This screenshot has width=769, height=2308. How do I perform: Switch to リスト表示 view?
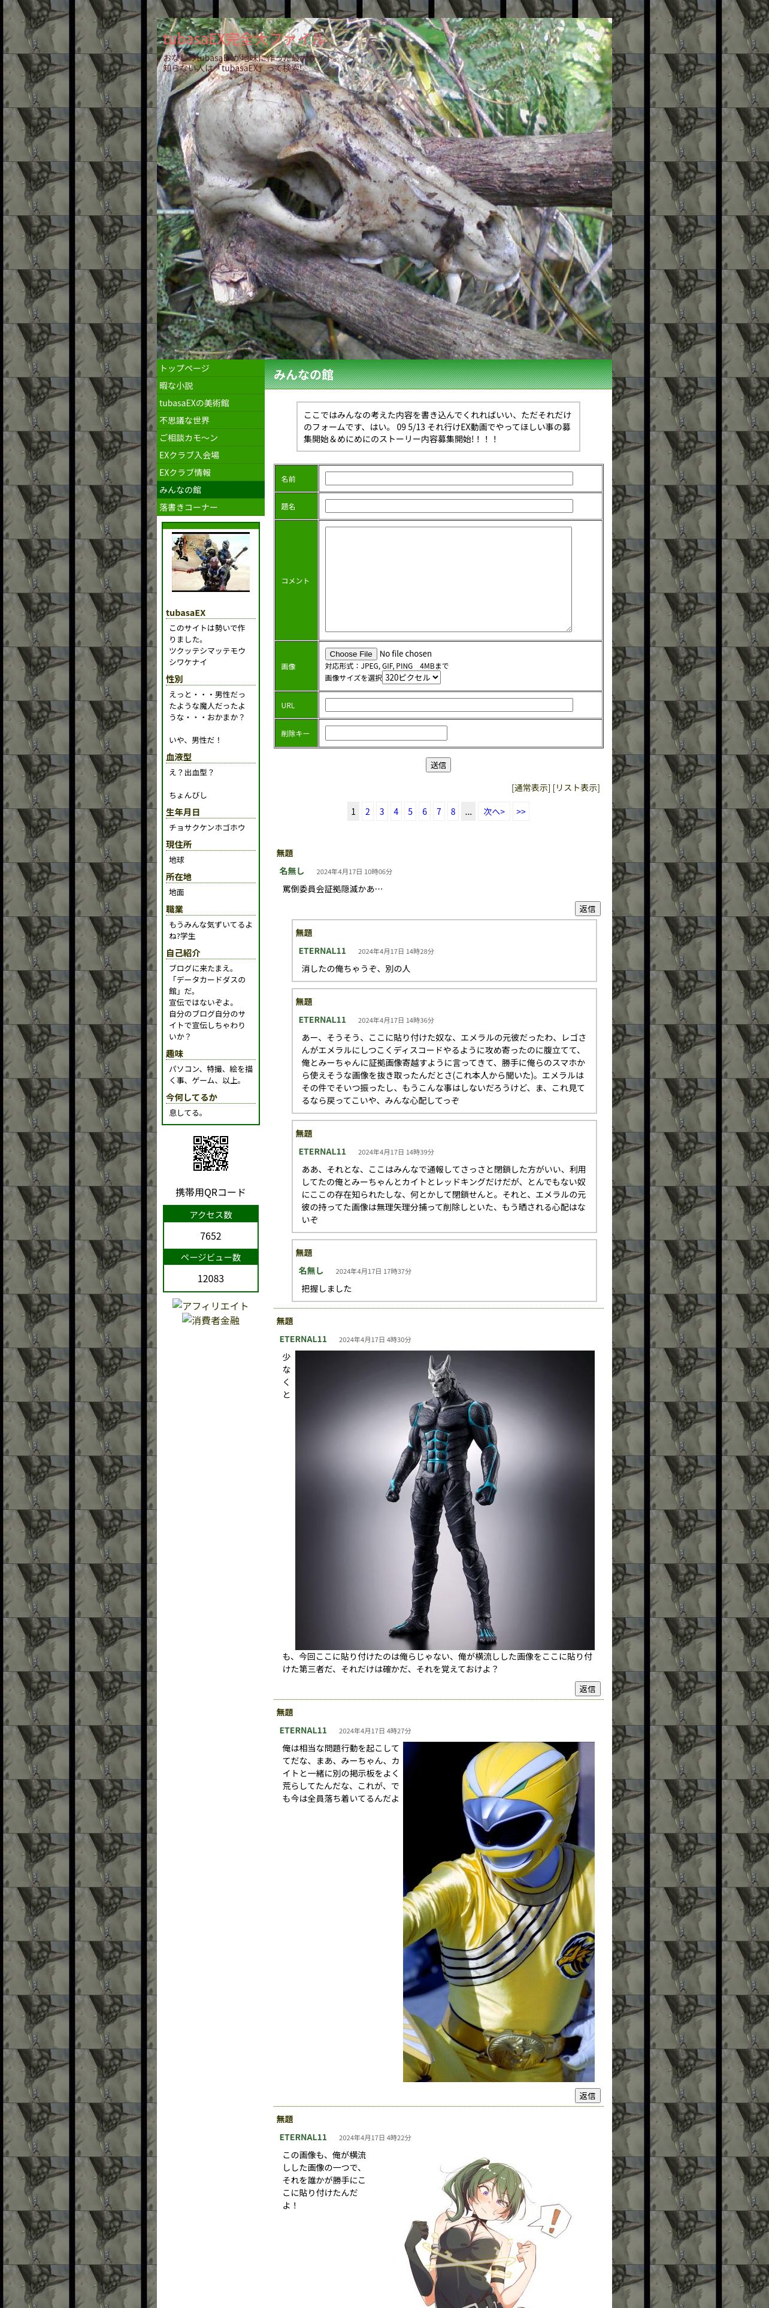click(x=576, y=789)
